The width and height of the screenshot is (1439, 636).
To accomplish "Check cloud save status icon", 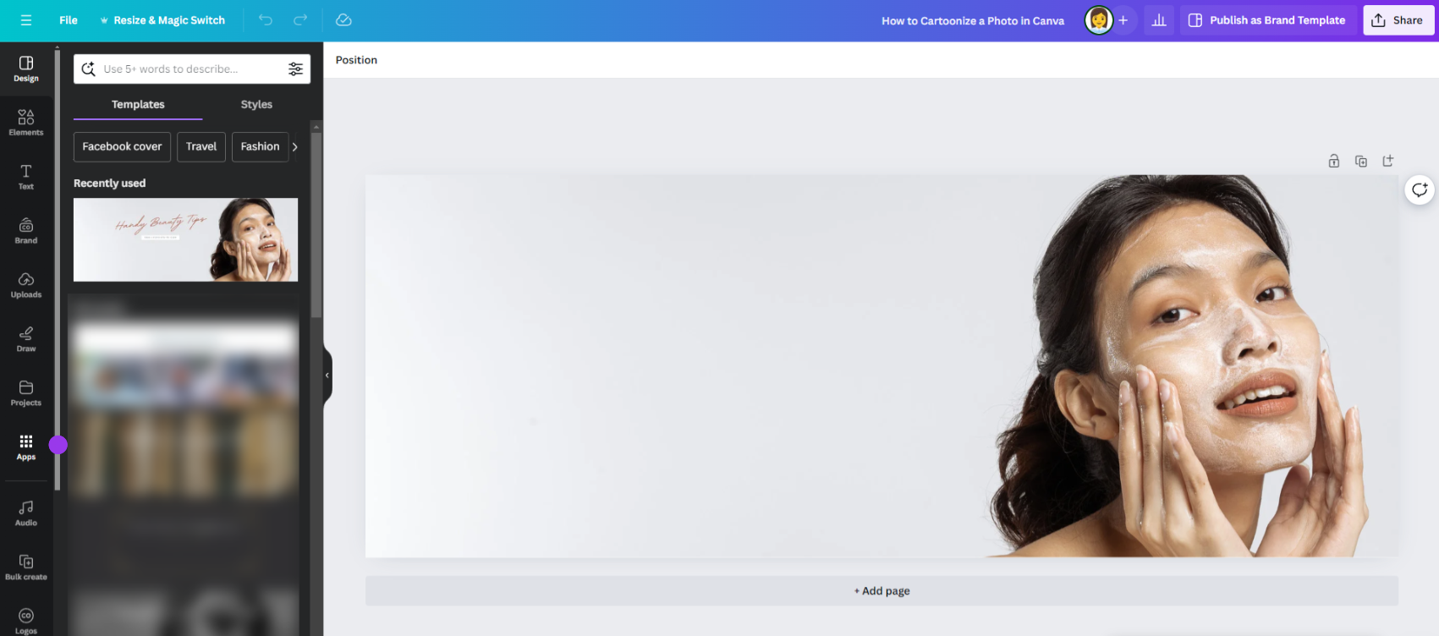I will [343, 20].
